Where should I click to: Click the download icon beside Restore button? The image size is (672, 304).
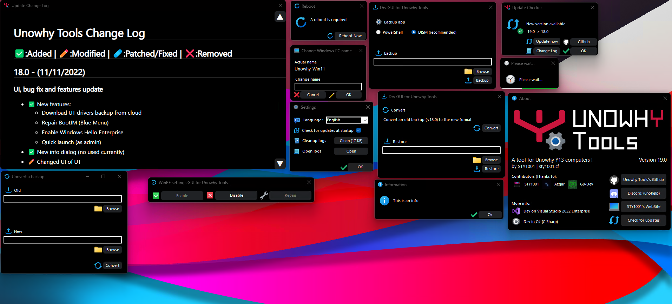477,169
